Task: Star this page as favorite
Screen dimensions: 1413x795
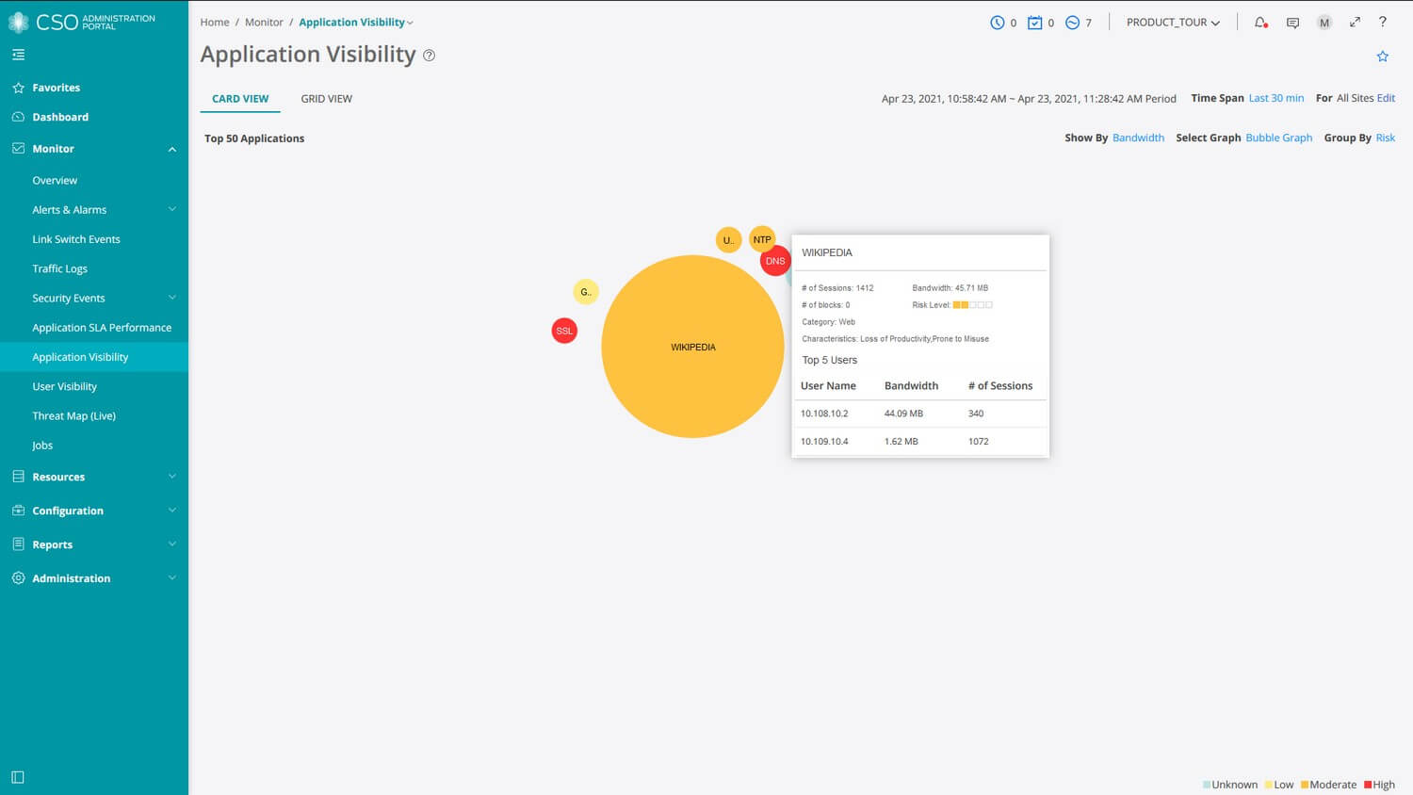Action: pos(1382,56)
